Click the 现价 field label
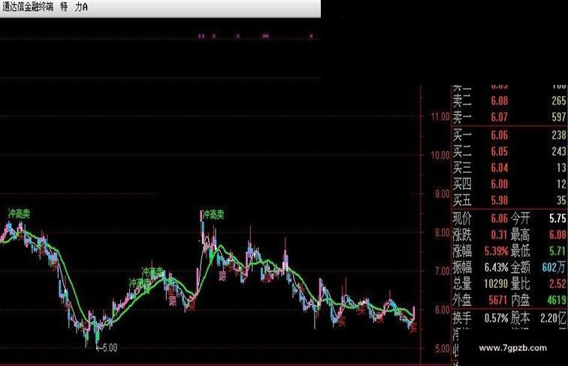Image resolution: width=568 pixels, height=366 pixels. pyautogui.click(x=462, y=219)
